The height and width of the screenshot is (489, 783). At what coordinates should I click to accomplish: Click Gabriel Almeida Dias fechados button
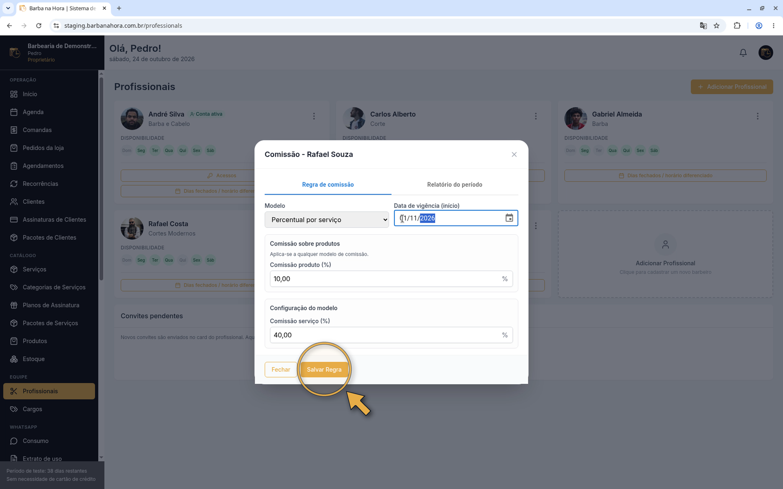(x=665, y=176)
